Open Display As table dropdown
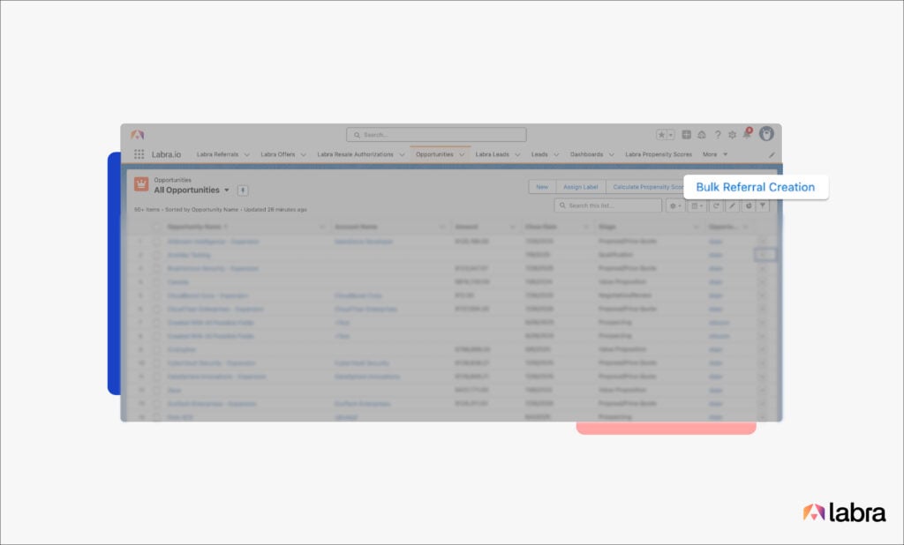Image resolution: width=904 pixels, height=545 pixels. [697, 205]
